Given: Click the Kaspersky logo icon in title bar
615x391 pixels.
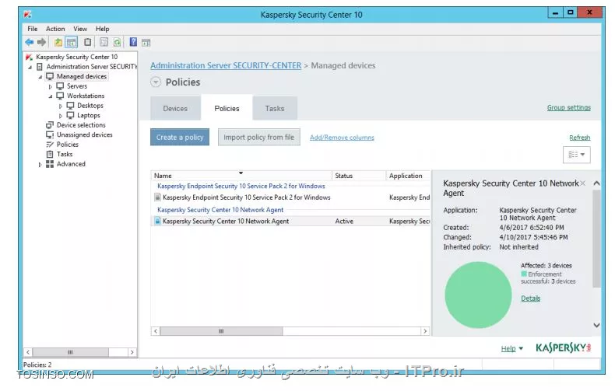Looking at the screenshot, I should [27, 15].
